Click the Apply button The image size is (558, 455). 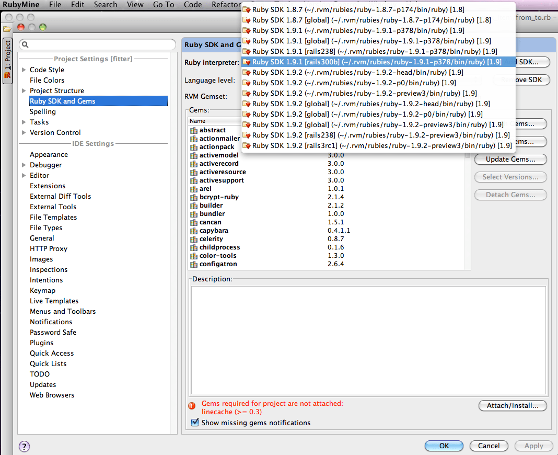(534, 446)
